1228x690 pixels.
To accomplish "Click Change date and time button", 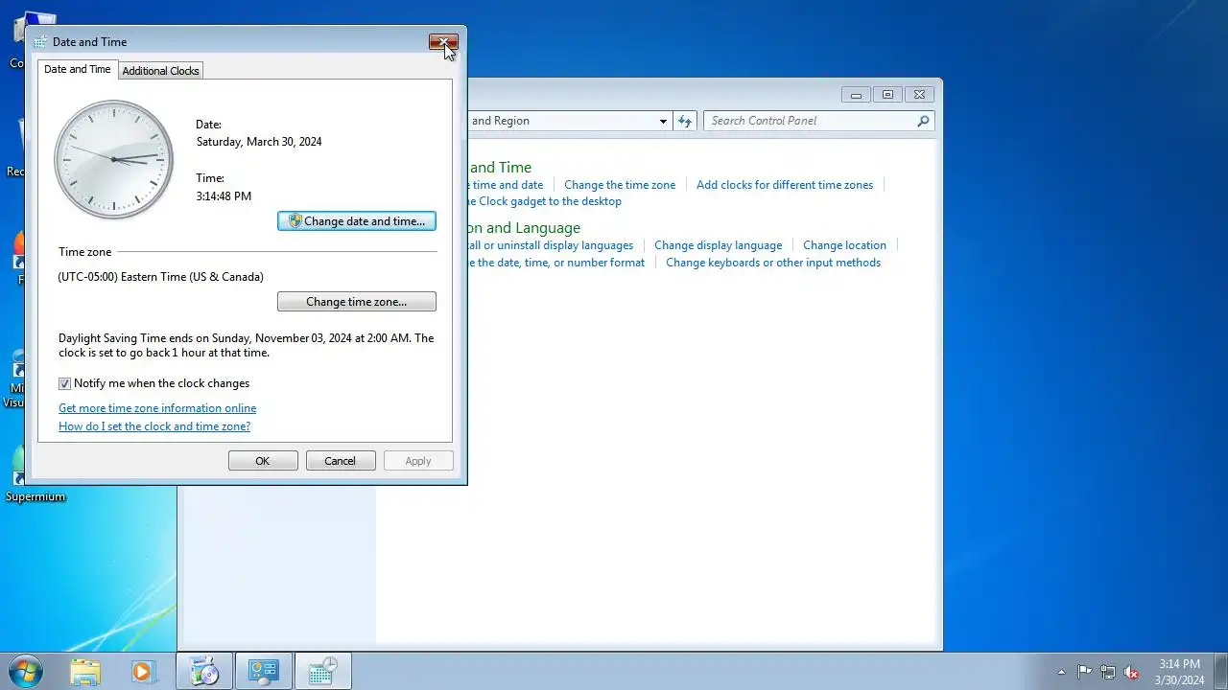I will (357, 221).
